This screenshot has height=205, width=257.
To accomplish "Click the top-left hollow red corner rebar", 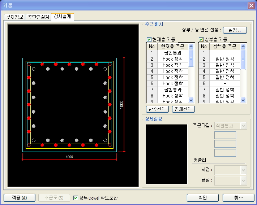I will tap(29, 64).
